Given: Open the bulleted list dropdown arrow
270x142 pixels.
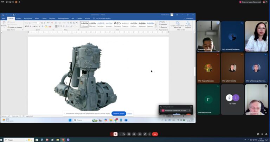Looking at the screenshot, I should 58,23.
